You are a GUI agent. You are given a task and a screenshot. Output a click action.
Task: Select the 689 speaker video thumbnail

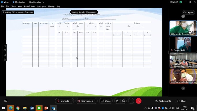click(183, 28)
